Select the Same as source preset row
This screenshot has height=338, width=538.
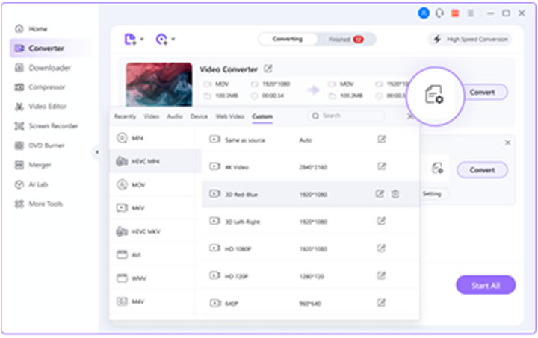pos(311,140)
